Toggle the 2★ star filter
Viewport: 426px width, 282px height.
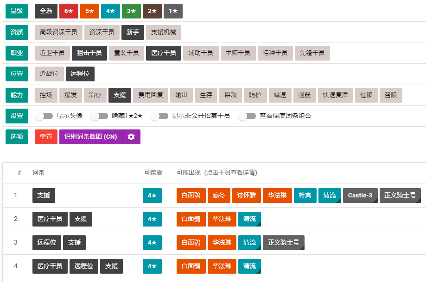[152, 11]
